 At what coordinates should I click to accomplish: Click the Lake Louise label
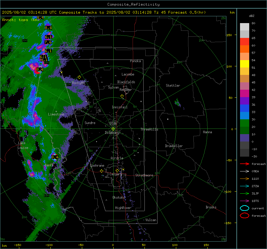(23, 145)
